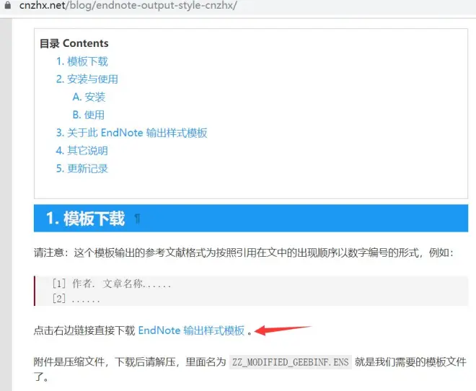Open 3. 关于此 EndNote 输出样式模板 entry
This screenshot has height=391, width=476.
(x=131, y=133)
